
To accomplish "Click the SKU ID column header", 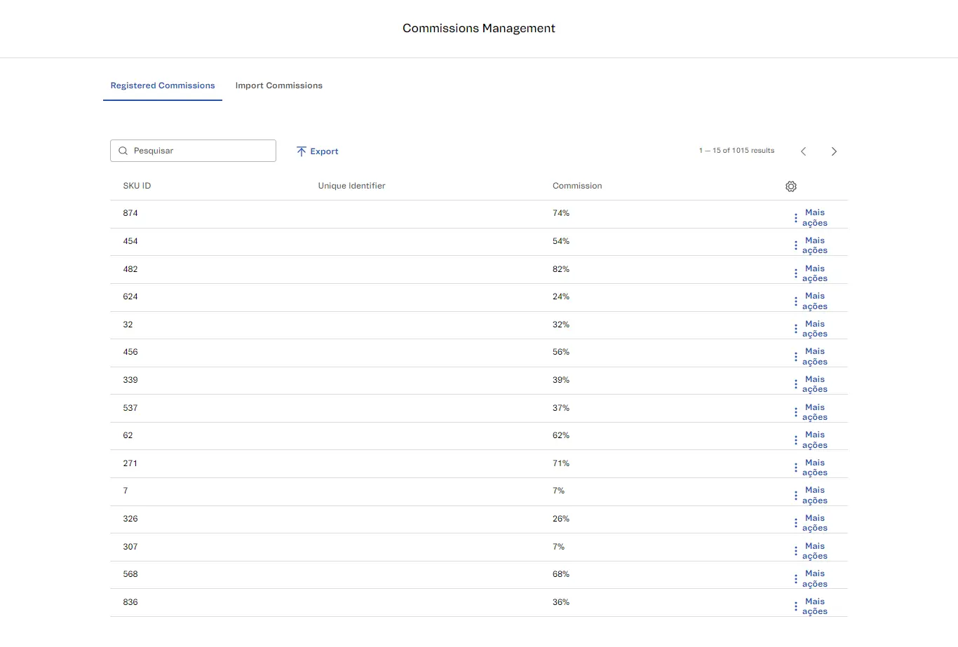I will pyautogui.click(x=137, y=186).
